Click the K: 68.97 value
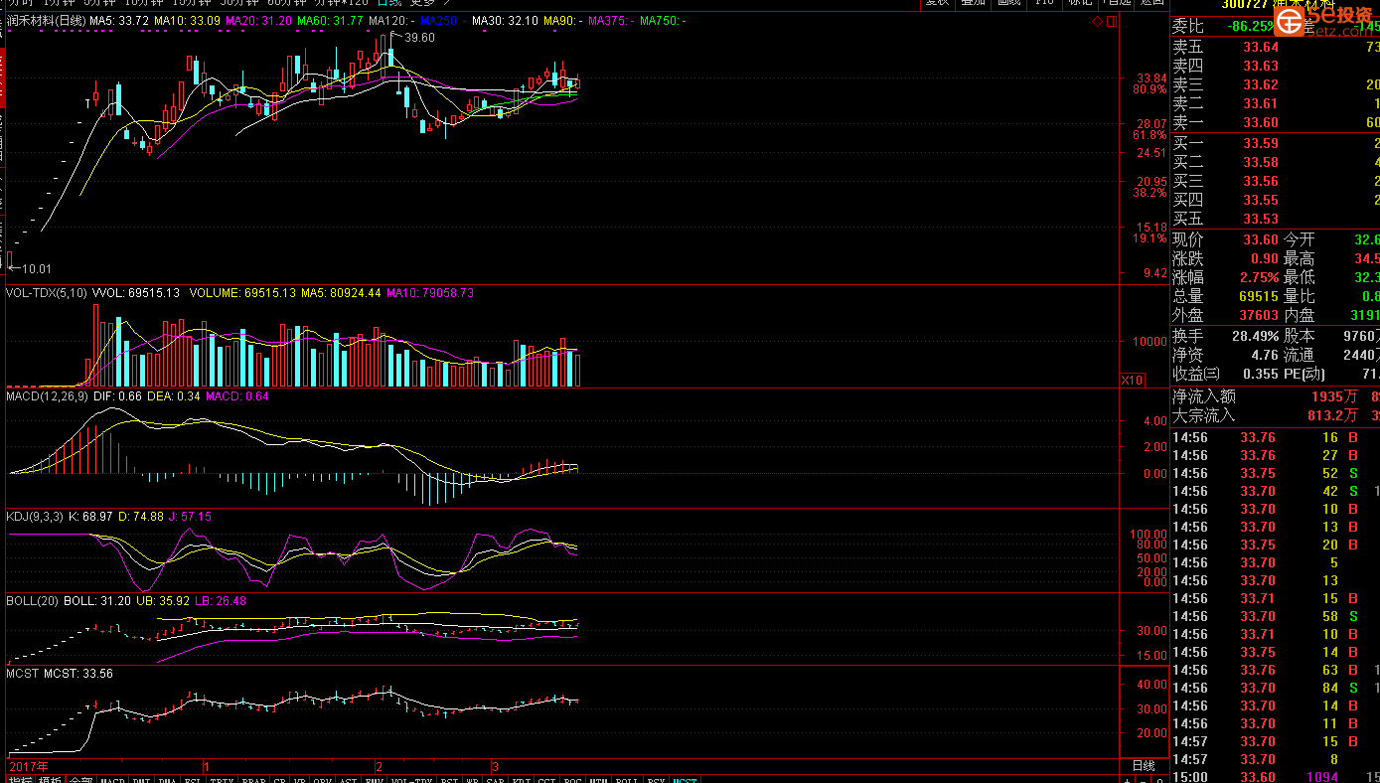1380x783 pixels. click(x=89, y=517)
